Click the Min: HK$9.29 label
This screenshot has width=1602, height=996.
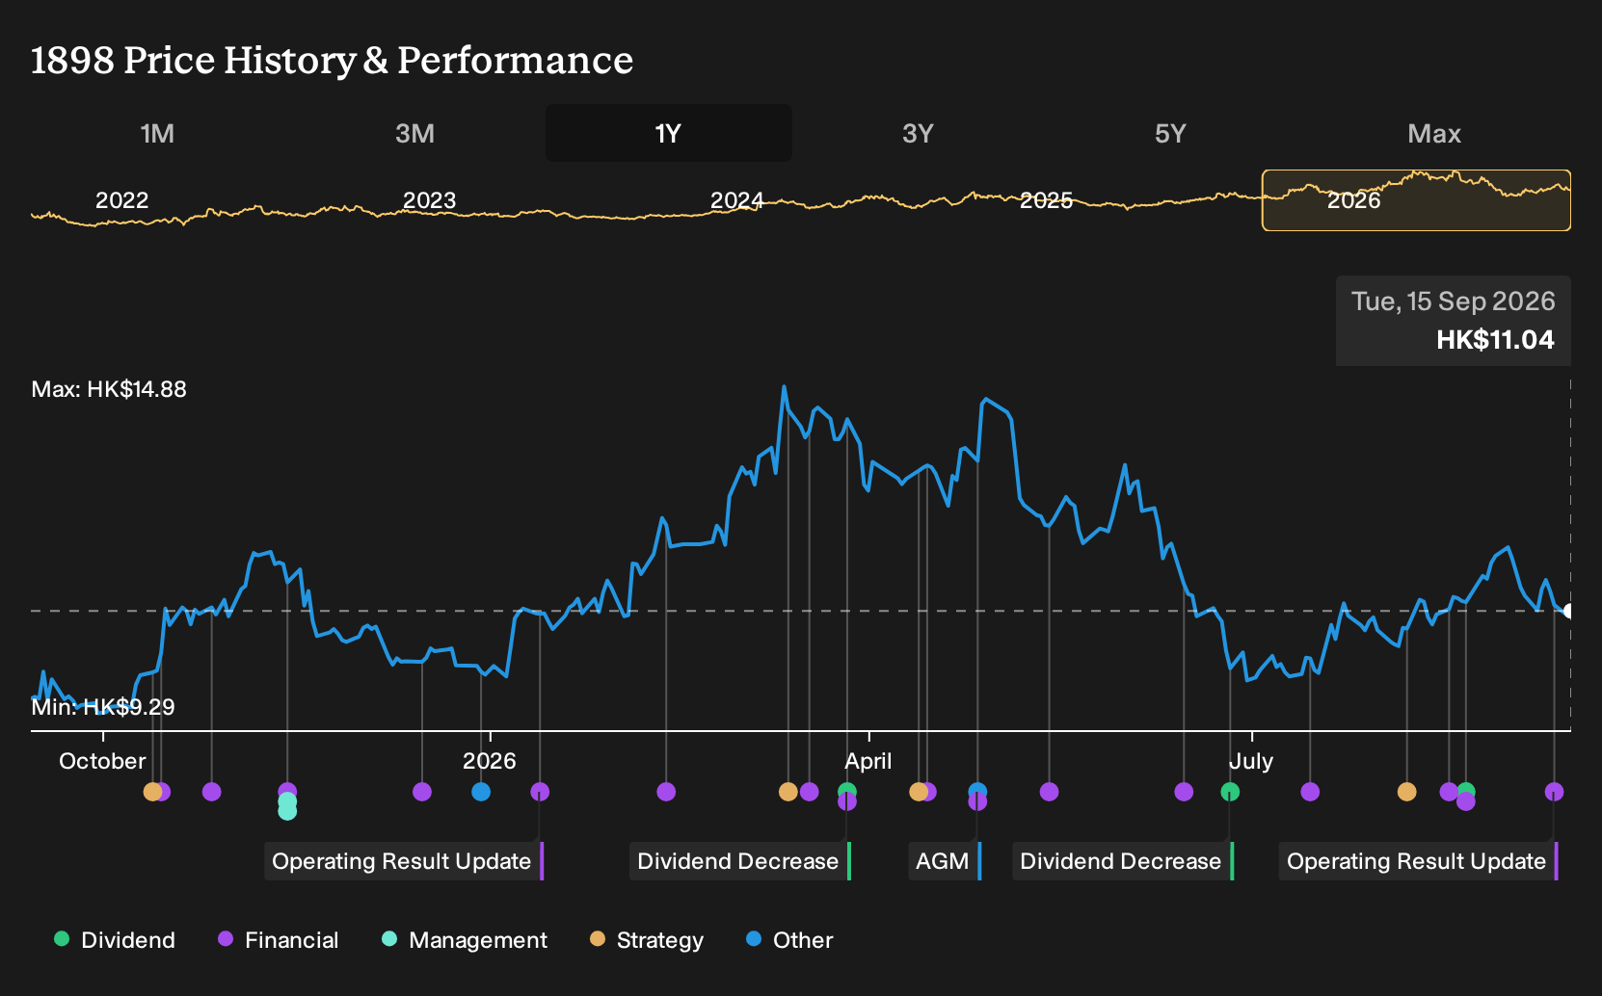[103, 707]
